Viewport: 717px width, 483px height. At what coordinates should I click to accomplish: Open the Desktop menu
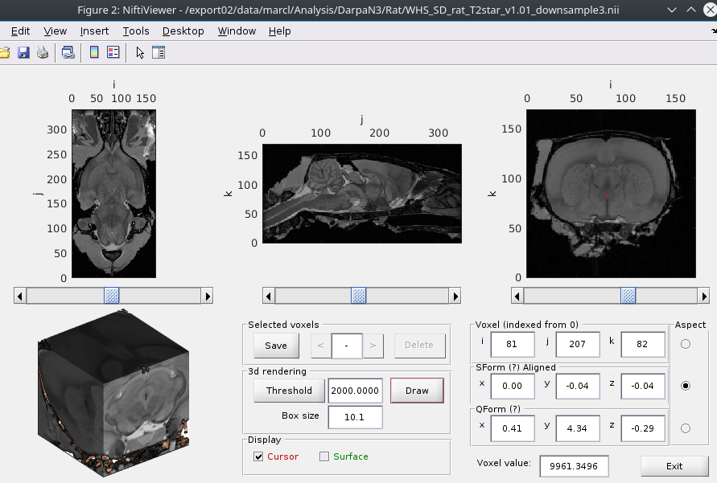tap(183, 31)
